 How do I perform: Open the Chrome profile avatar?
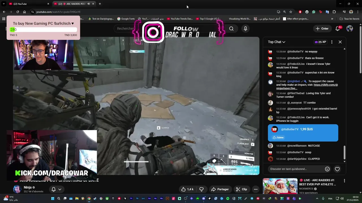pyautogui.click(x=351, y=12)
